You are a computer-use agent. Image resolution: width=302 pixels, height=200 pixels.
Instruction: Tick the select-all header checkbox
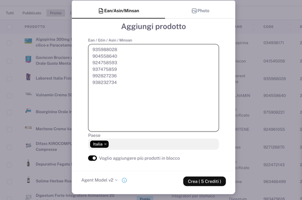pyautogui.click(x=9, y=27)
